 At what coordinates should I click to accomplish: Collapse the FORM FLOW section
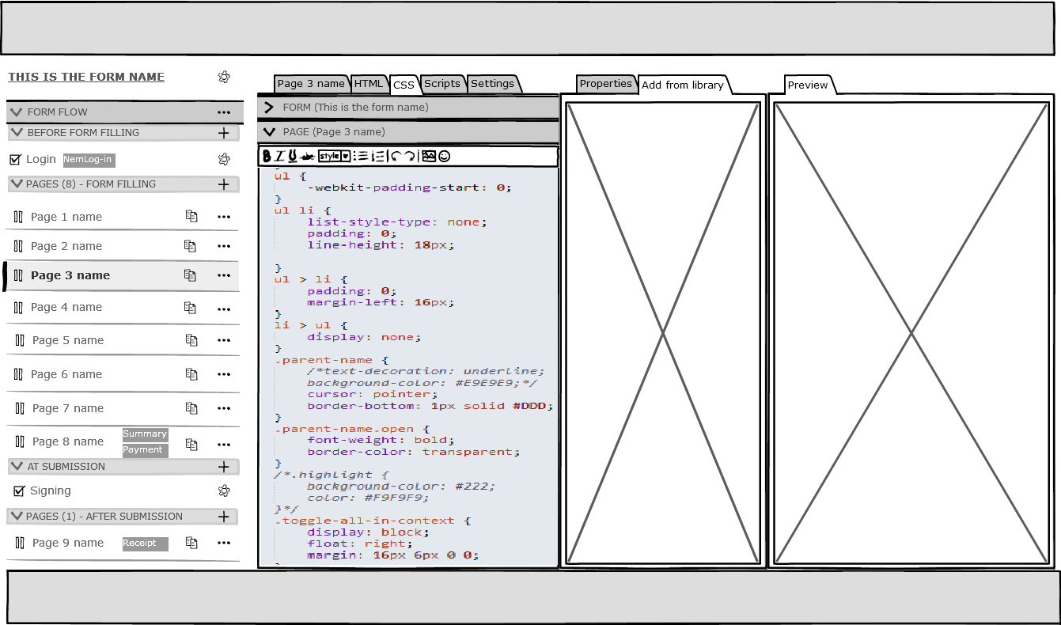(16, 112)
